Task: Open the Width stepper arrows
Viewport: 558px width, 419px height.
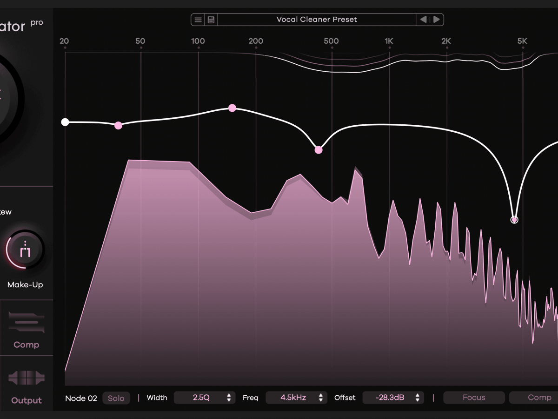Action: pyautogui.click(x=229, y=398)
